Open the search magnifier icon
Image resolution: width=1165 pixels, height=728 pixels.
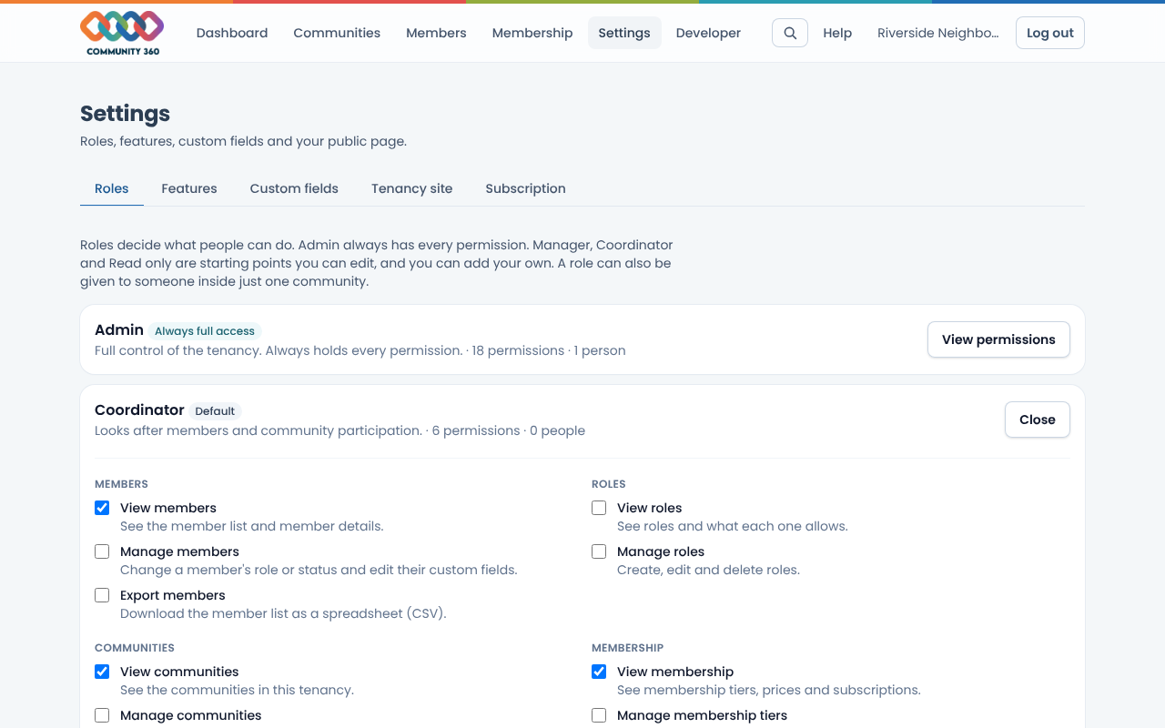(790, 33)
